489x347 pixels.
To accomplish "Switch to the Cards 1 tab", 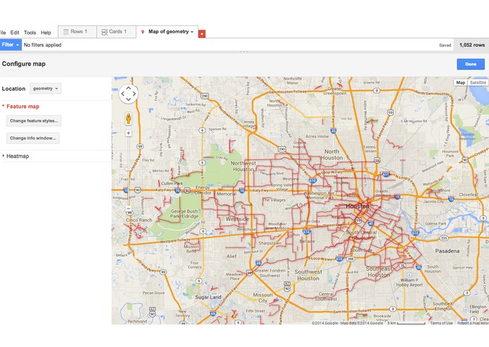I will [x=116, y=32].
